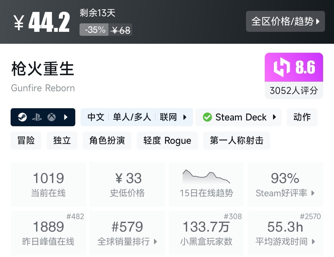This screenshot has width=334, height=257.
Task: Click the PlayStation platform icon
Action: pyautogui.click(x=37, y=117)
